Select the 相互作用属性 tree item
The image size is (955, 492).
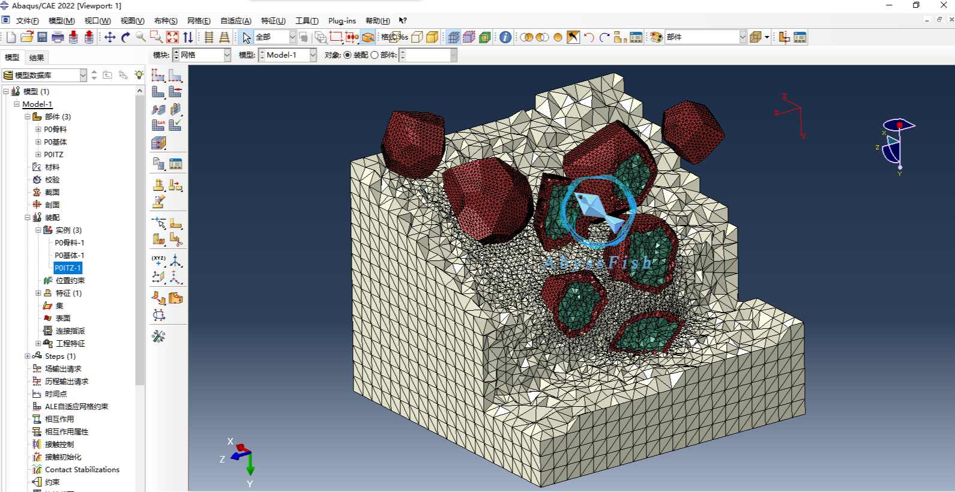pos(67,432)
